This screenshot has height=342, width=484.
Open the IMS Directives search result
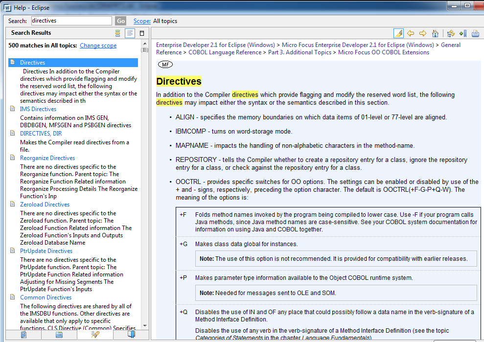(38, 109)
